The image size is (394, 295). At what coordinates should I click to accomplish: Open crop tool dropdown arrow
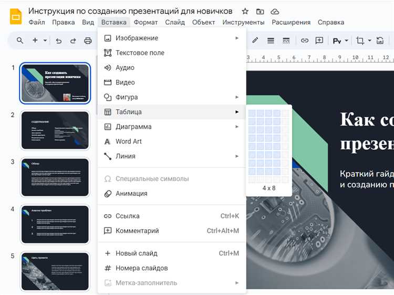point(369,40)
